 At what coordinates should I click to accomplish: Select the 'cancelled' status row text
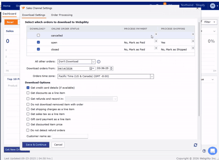[57, 36]
